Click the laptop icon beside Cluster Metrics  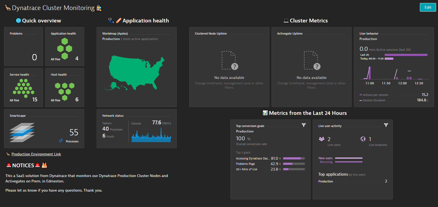[x=286, y=21]
